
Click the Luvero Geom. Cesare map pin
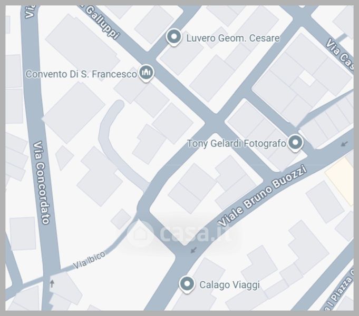[174, 37]
